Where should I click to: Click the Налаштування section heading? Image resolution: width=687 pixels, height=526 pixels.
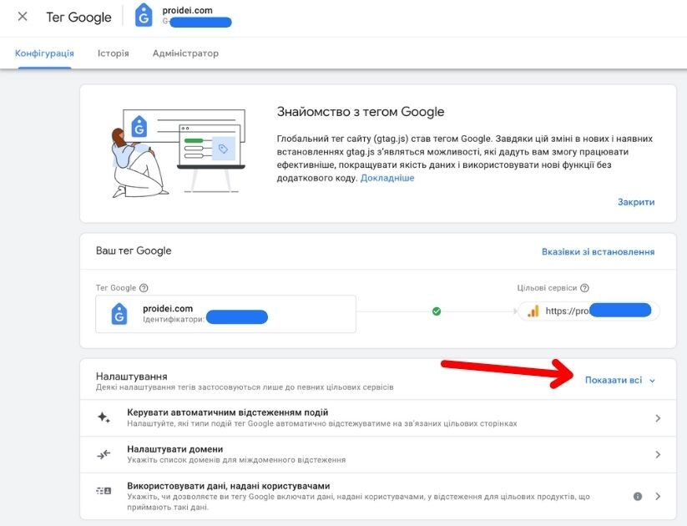[131, 376]
